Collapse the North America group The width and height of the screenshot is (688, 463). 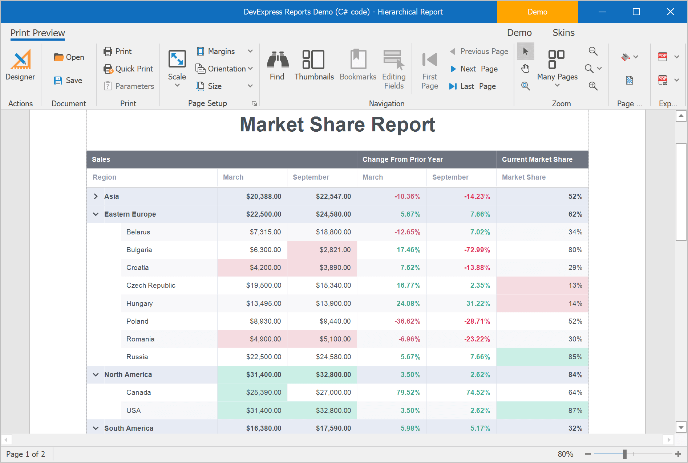[96, 374]
